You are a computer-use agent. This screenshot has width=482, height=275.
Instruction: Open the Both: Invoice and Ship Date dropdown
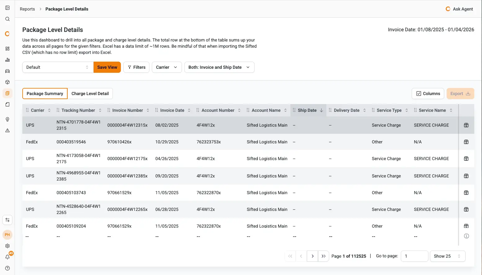[x=219, y=67]
